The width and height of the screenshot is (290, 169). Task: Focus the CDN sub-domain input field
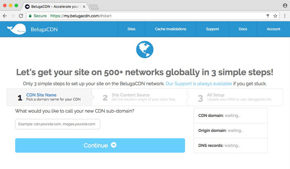[58, 124]
